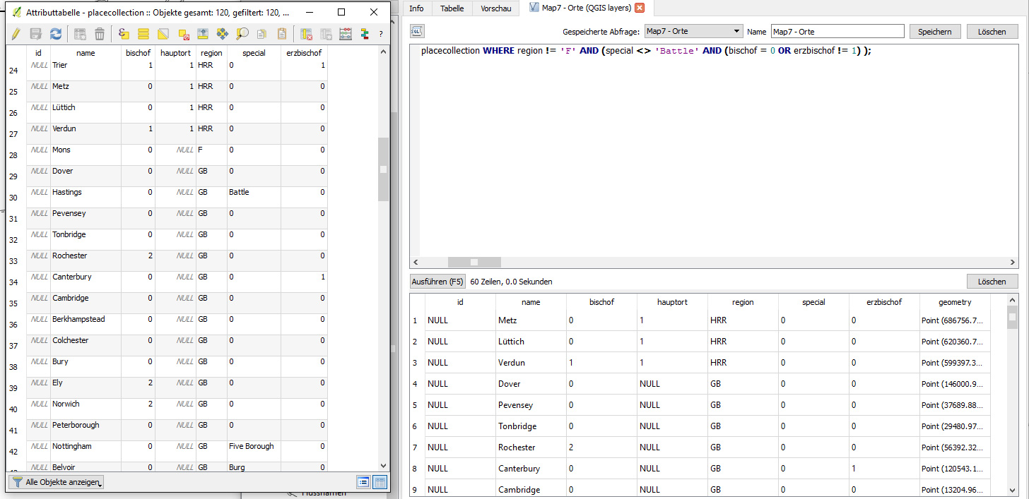Click the horizontal scrollbar thumb under the SQL editor
This screenshot has height=499, width=1029.
point(474,262)
